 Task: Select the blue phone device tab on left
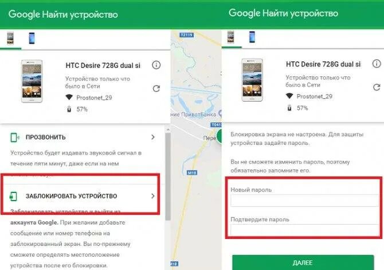(32, 38)
